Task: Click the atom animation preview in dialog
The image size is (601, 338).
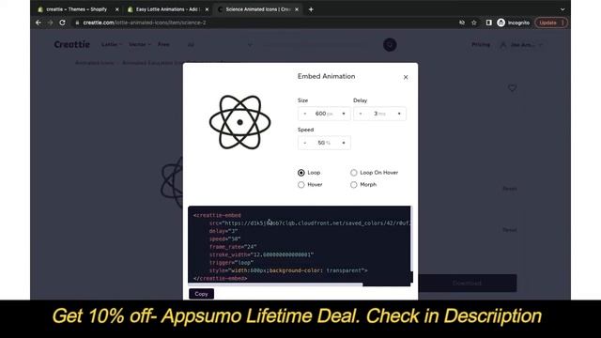Action: point(240,122)
